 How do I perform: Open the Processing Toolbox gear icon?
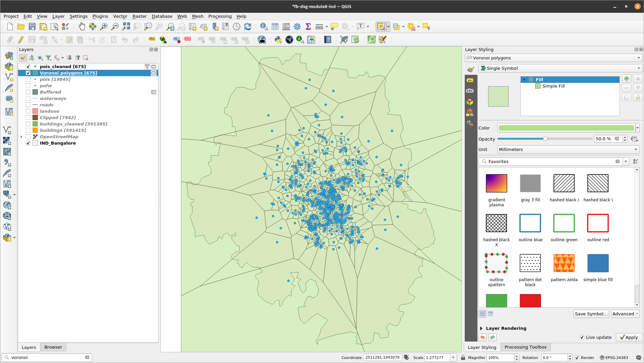(297, 27)
